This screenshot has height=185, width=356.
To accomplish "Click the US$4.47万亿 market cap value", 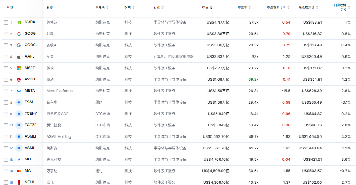I will click(x=218, y=23).
